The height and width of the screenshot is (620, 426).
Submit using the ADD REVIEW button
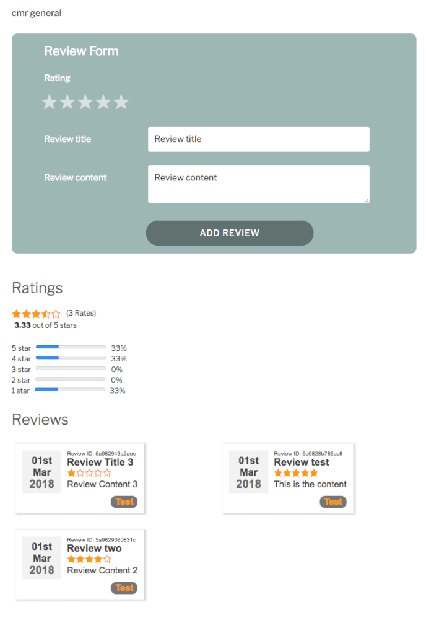[230, 233]
